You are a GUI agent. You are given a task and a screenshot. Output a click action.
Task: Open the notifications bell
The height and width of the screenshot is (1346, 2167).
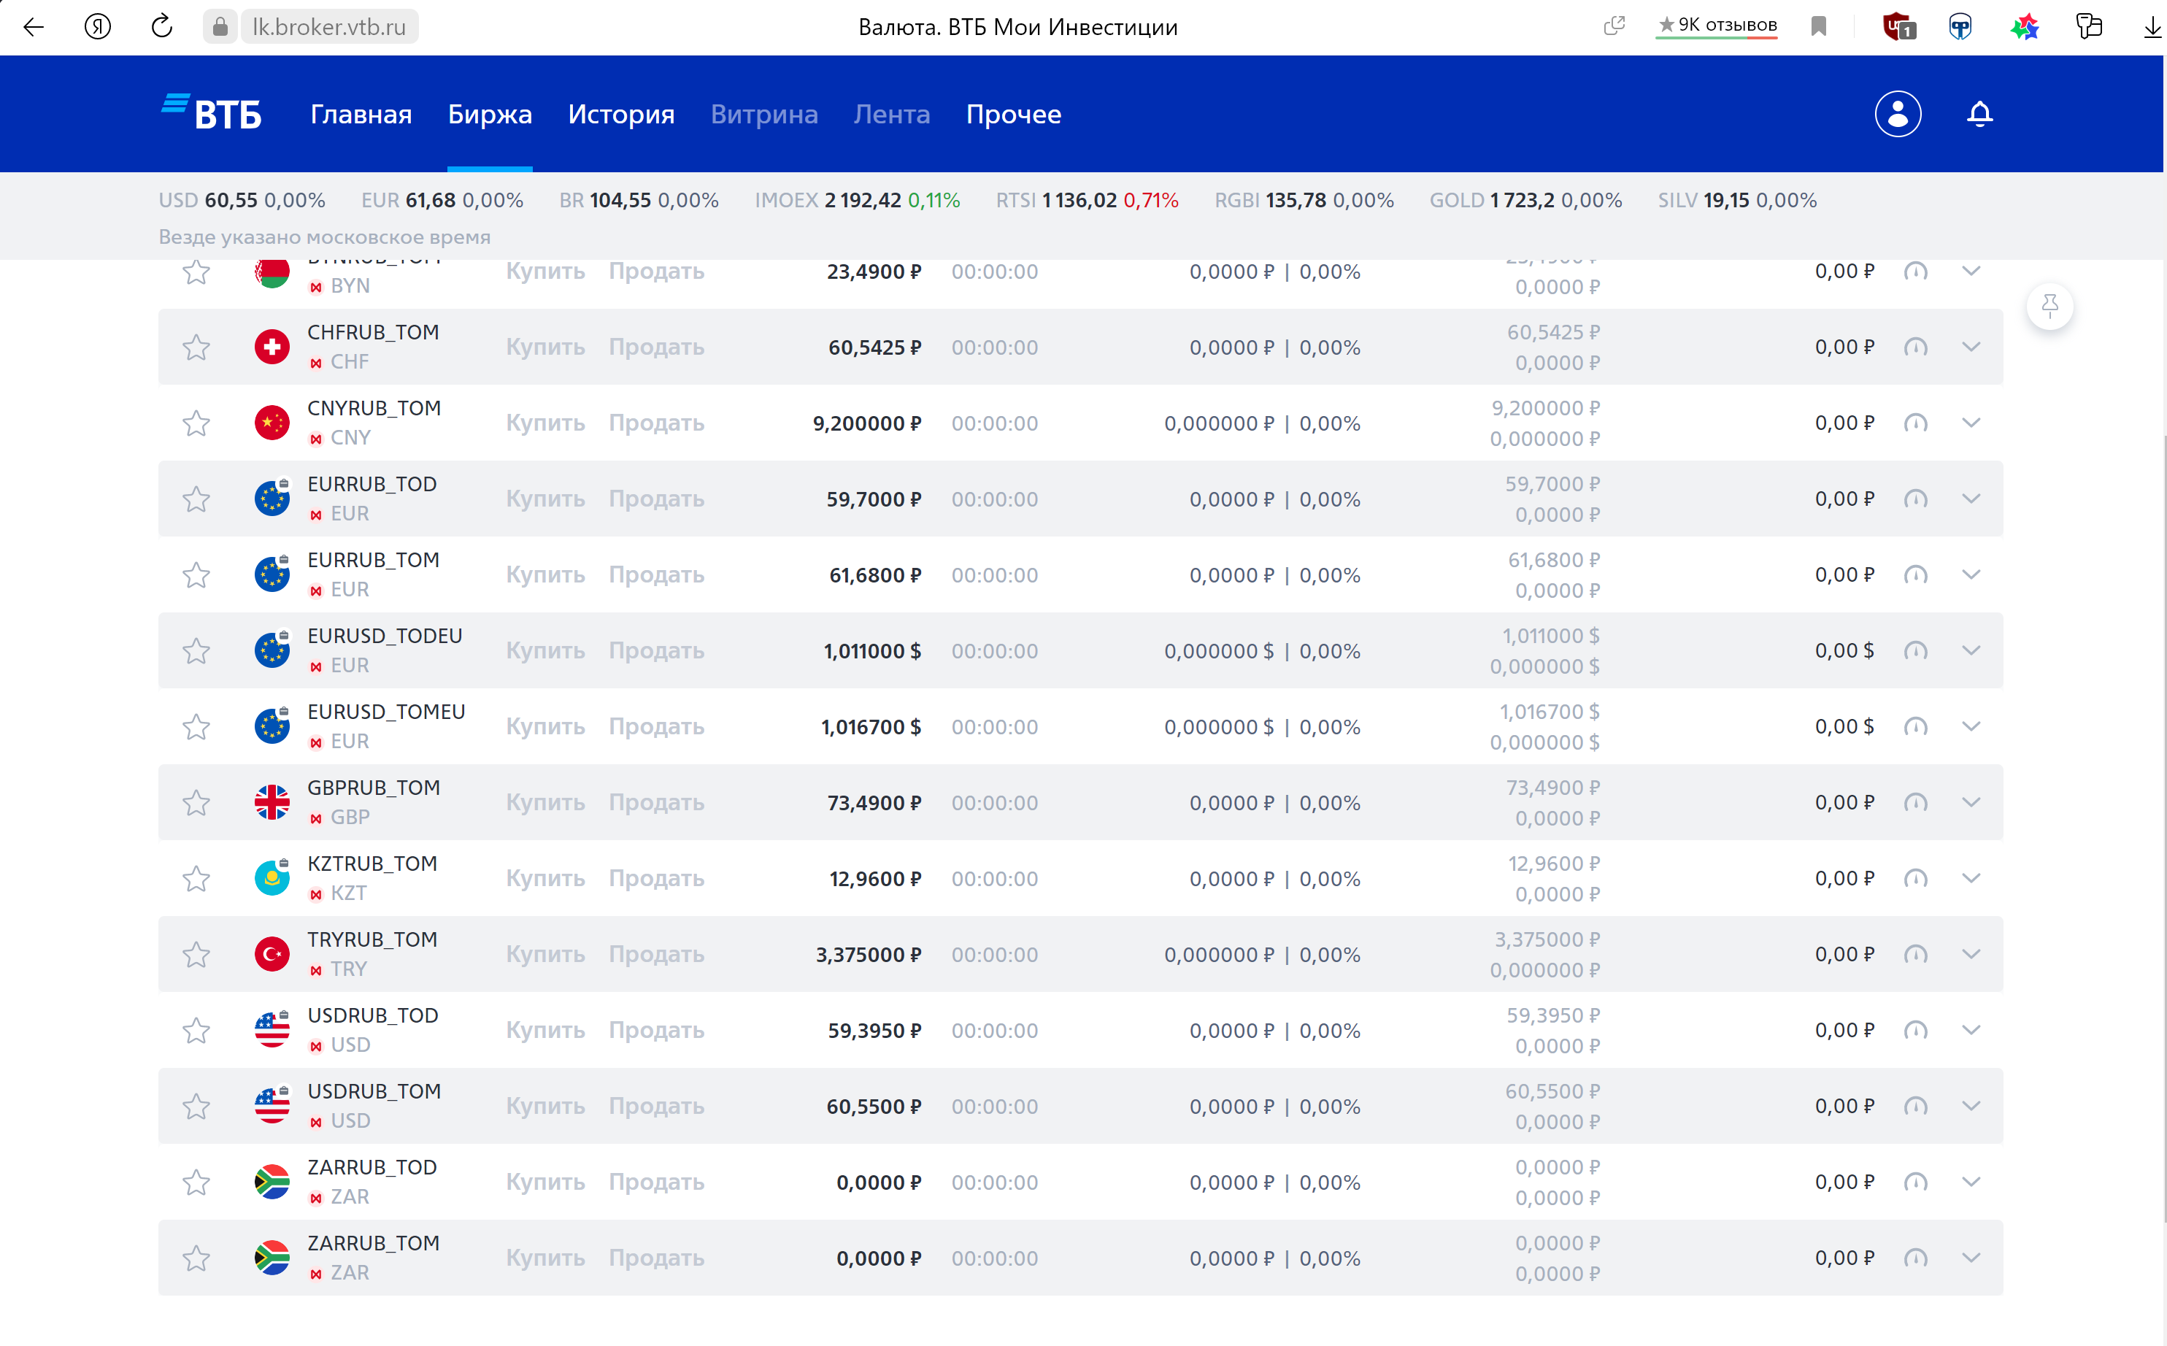click(1979, 114)
